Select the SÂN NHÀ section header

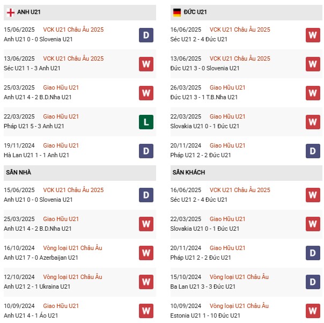(x=18, y=172)
